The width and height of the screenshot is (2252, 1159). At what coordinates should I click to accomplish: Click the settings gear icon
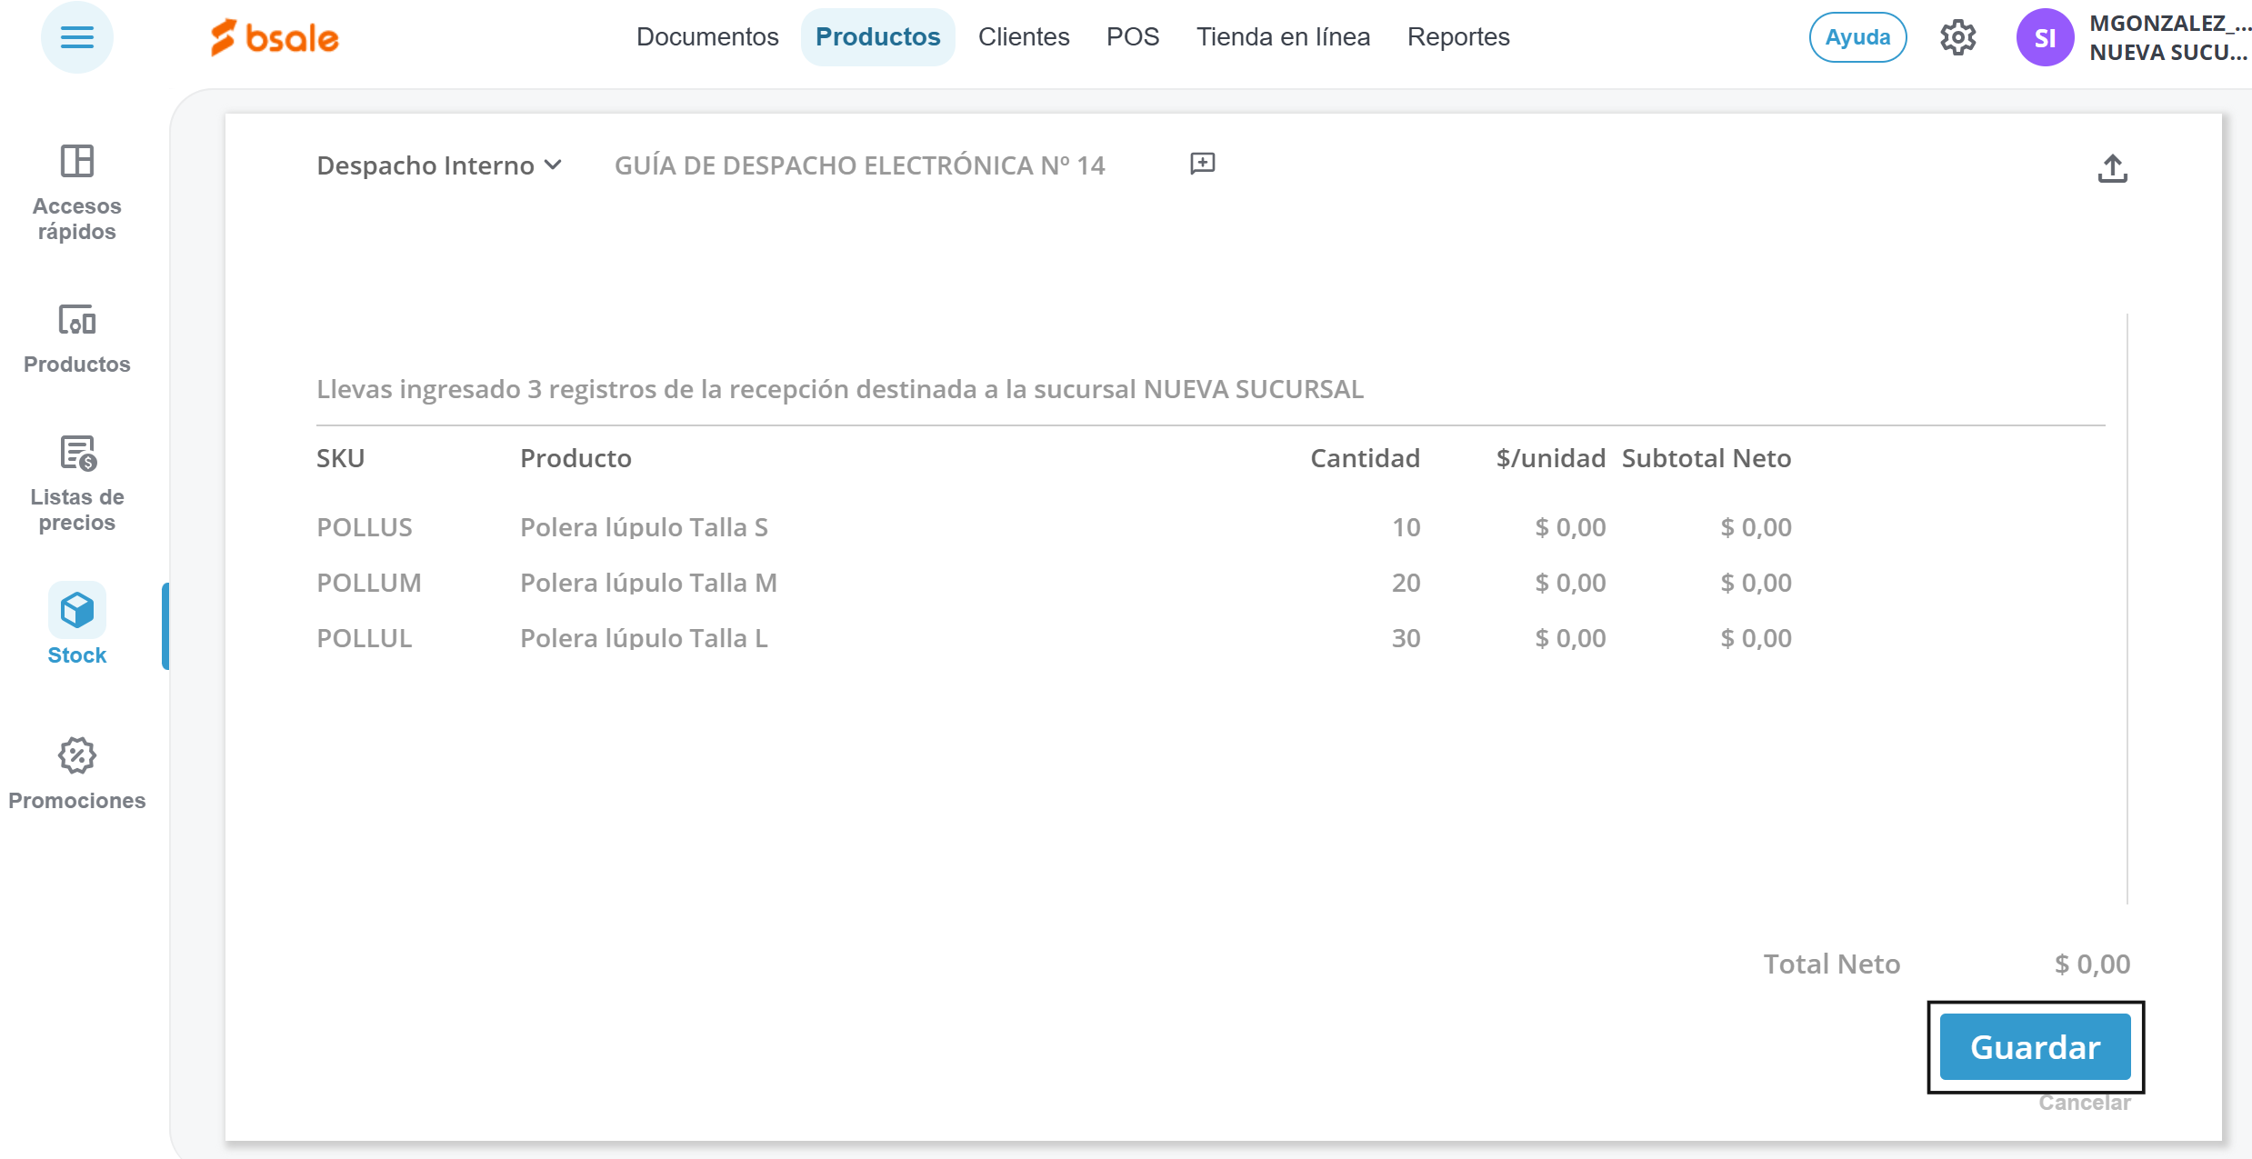pyautogui.click(x=1957, y=37)
